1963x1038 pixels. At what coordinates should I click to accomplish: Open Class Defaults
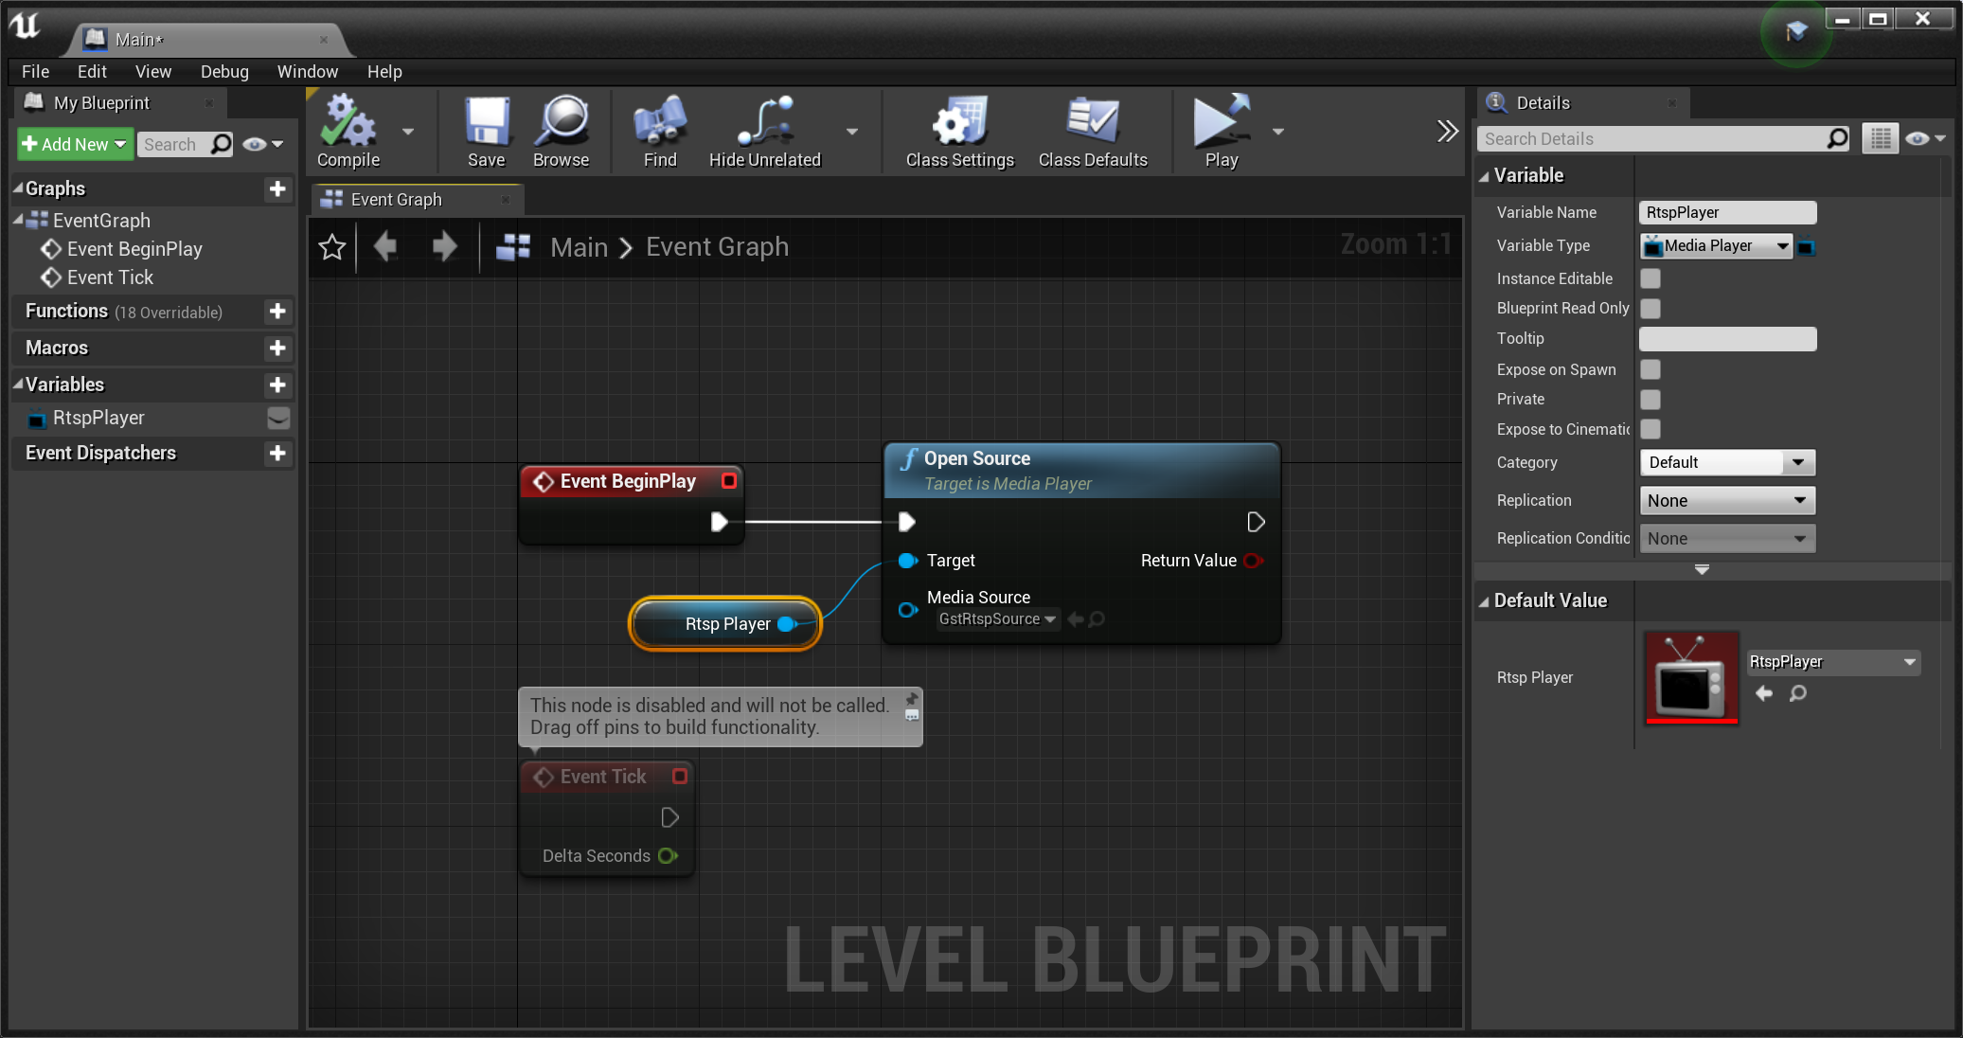tap(1093, 131)
